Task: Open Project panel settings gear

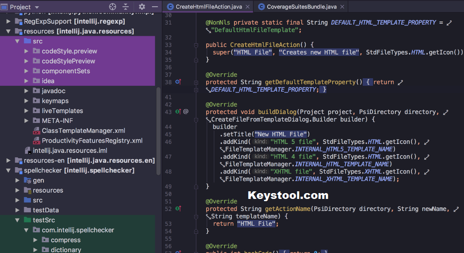Action: pos(142,7)
